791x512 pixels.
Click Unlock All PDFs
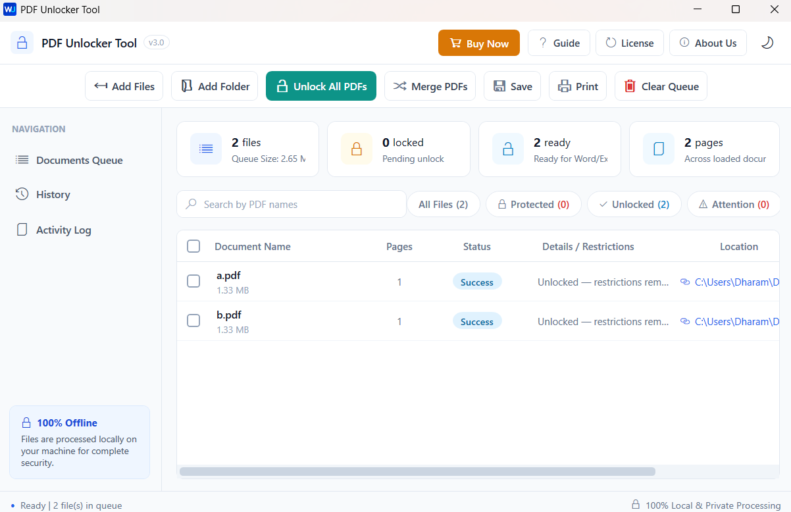tap(321, 86)
